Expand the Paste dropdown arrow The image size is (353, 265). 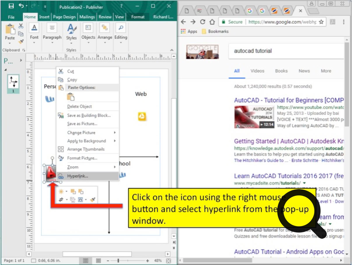10,43
